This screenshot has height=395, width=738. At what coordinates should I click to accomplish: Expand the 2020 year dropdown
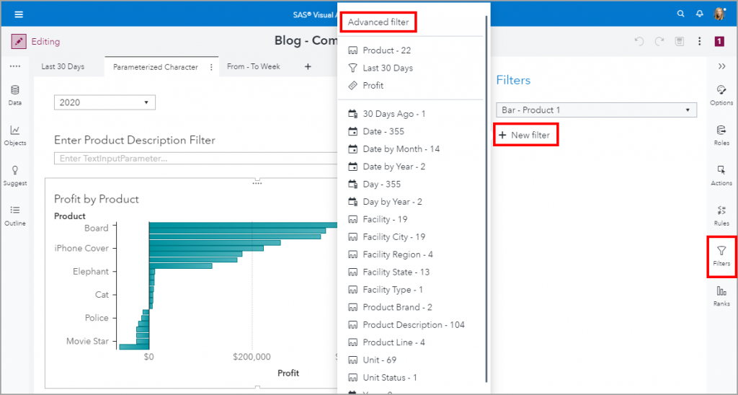click(105, 102)
